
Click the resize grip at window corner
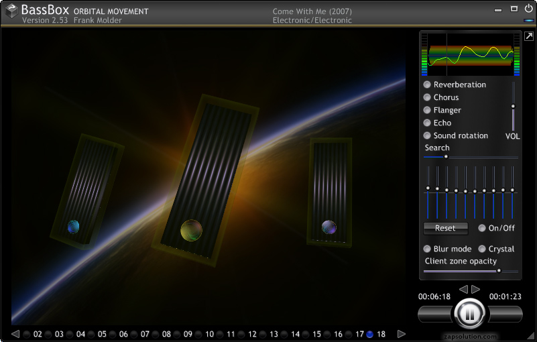[531, 335]
